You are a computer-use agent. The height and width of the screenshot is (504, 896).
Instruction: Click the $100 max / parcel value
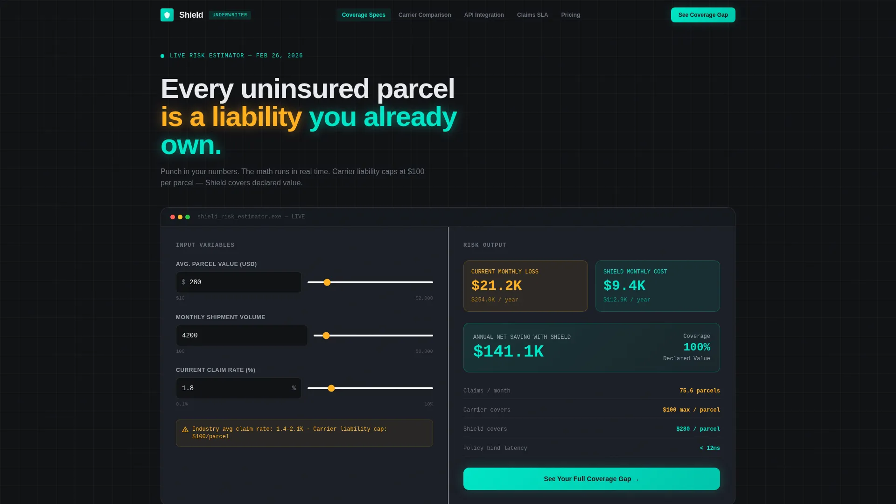(x=691, y=410)
